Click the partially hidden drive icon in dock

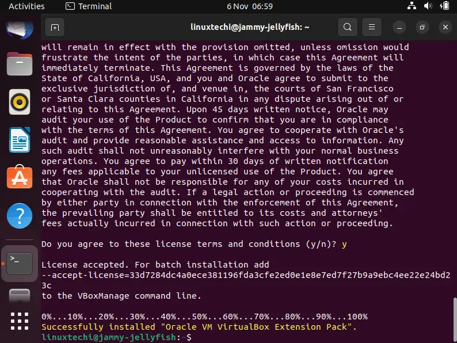(20, 295)
